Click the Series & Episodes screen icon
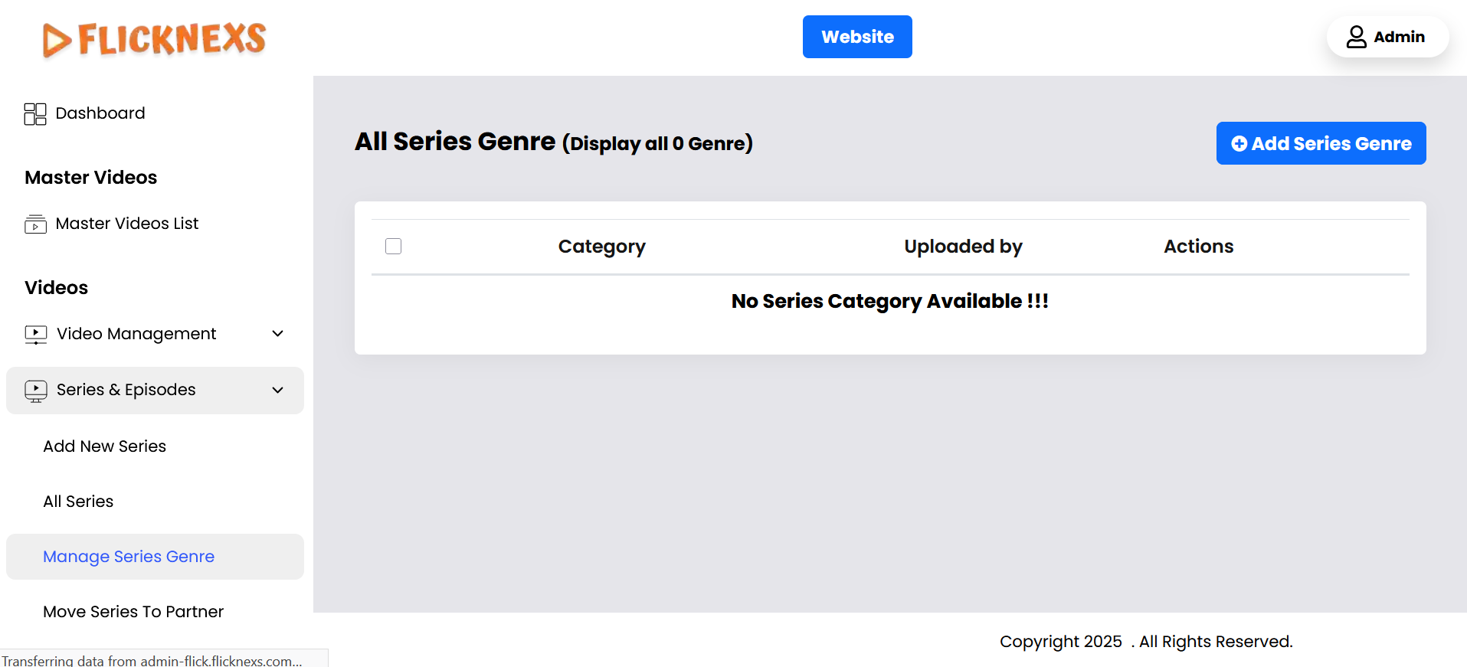This screenshot has height=667, width=1467. click(x=36, y=391)
